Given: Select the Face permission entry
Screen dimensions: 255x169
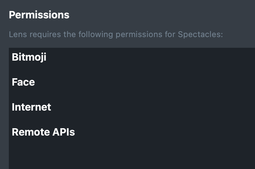Looking at the screenshot, I should 23,82.
